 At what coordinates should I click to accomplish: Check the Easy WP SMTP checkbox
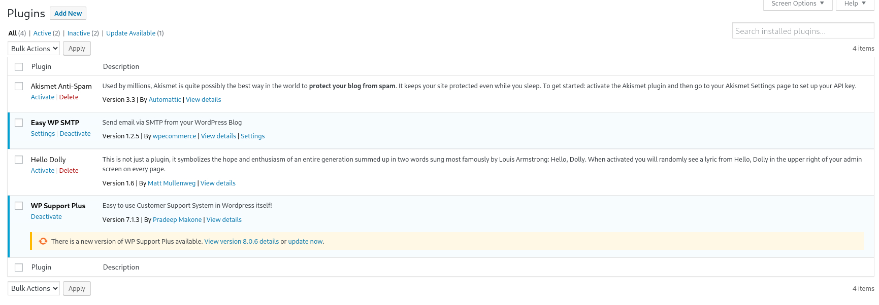[19, 123]
